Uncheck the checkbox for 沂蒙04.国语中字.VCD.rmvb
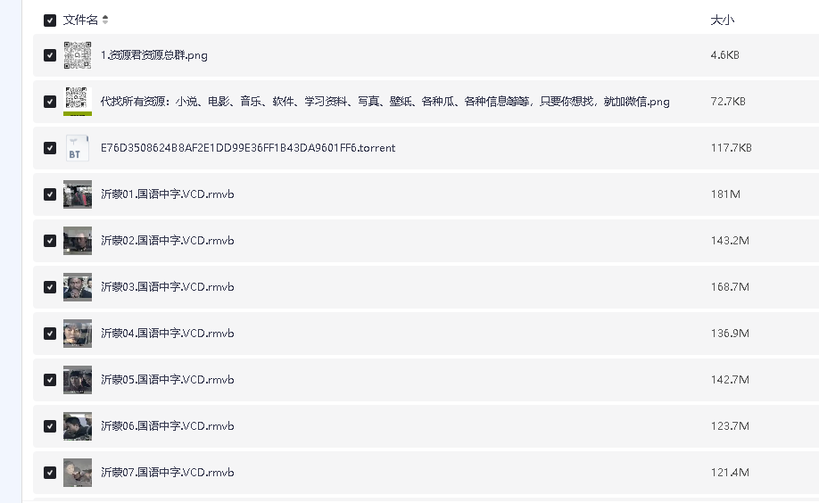819x503 pixels. [50, 334]
